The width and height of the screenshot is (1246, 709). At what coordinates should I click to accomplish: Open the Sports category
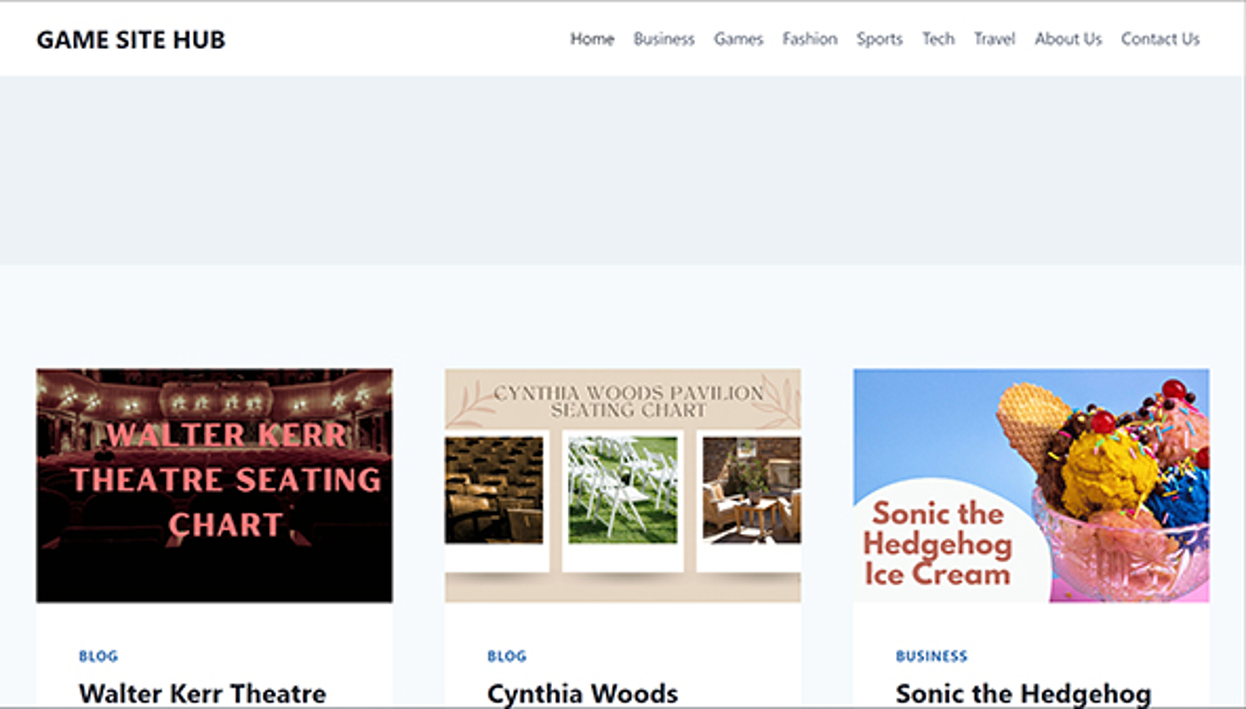click(x=880, y=40)
